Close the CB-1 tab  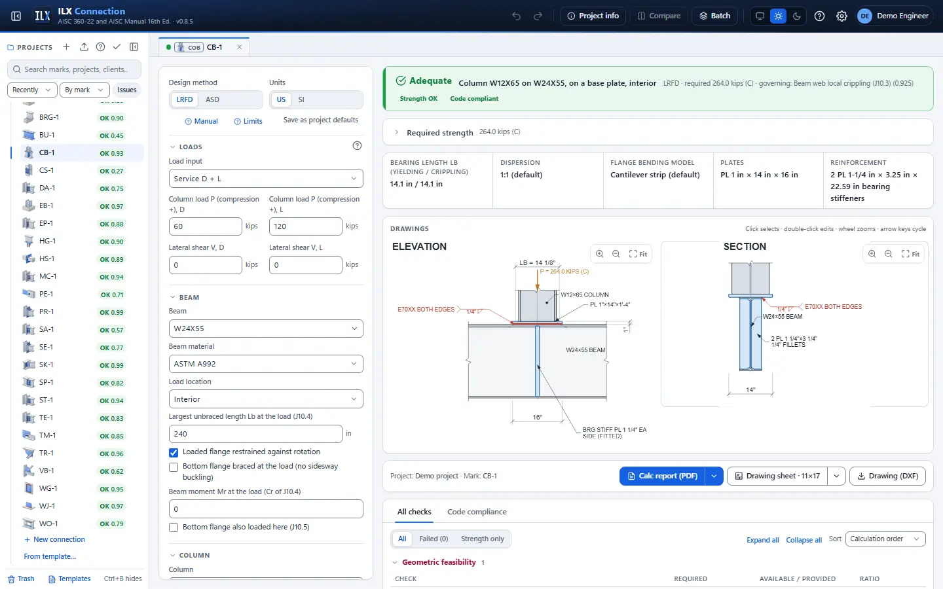(240, 47)
